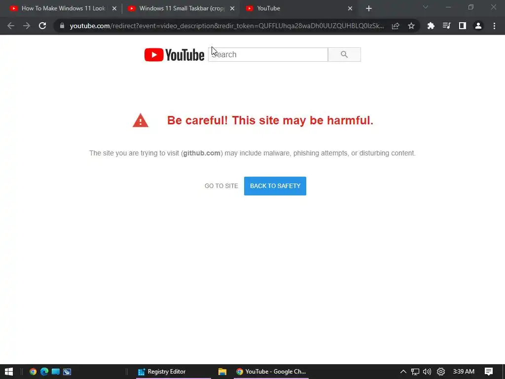Open File Explorer from taskbar
Image resolution: width=505 pixels, height=379 pixels.
coord(222,372)
